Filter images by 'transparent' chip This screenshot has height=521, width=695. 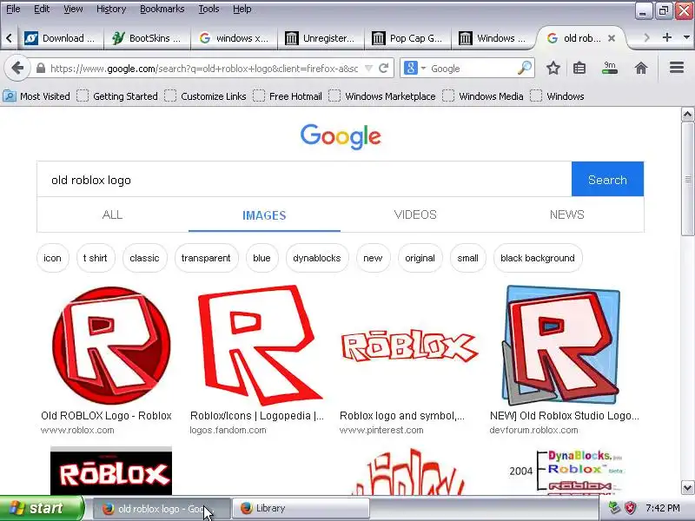[206, 258]
